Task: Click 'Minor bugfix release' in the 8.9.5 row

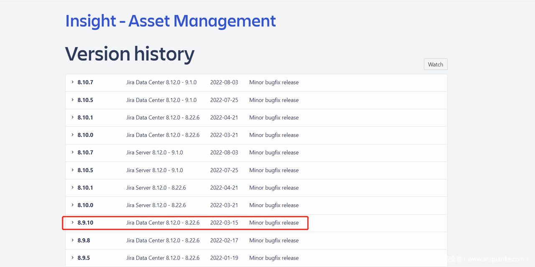Action: pos(274,258)
